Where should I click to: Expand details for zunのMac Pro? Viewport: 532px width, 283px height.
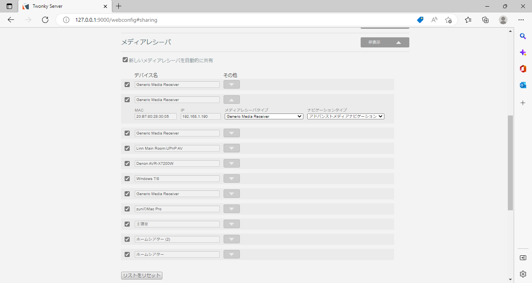[232, 209]
